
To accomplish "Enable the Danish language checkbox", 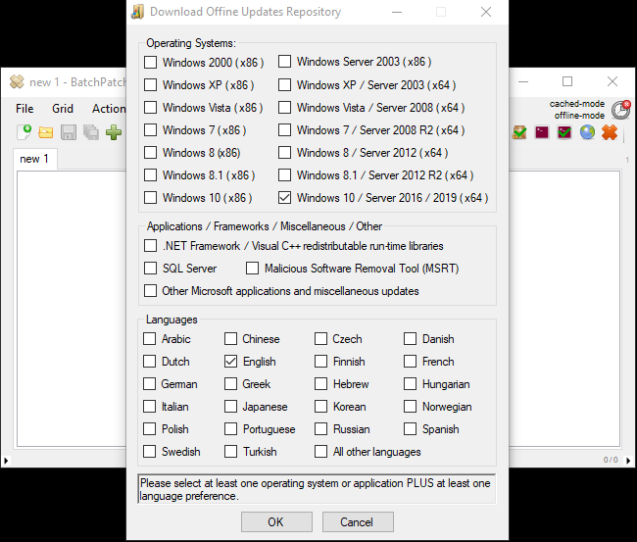I will coord(410,339).
